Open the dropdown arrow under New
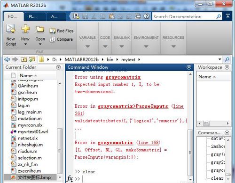This screenshot has height=183, width=235. click(25, 44)
